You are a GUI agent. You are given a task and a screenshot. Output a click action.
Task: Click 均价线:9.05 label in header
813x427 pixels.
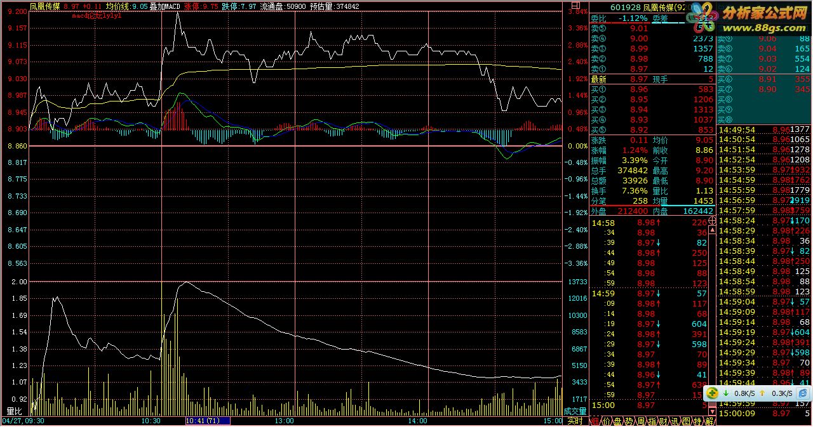coord(127,6)
